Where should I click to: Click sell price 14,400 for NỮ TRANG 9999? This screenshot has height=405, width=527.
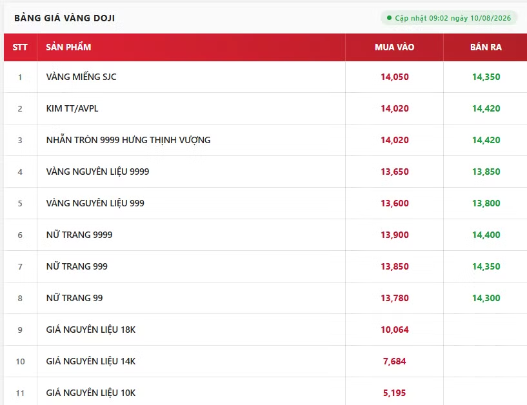coord(486,235)
